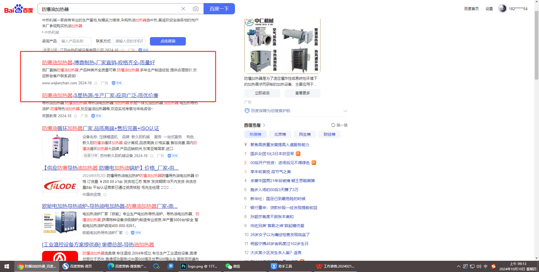Open the feedback arrow next to 欧能电加热导热油炉厂家
The height and width of the screenshot is (272, 539).
[127, 233]
